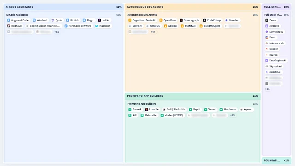Click the Zerve logo icon
Screen dimensions: 295x166
tap(267, 20)
